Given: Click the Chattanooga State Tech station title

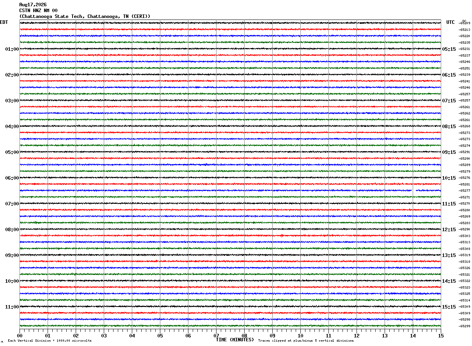Looking at the screenshot, I should coord(85,16).
